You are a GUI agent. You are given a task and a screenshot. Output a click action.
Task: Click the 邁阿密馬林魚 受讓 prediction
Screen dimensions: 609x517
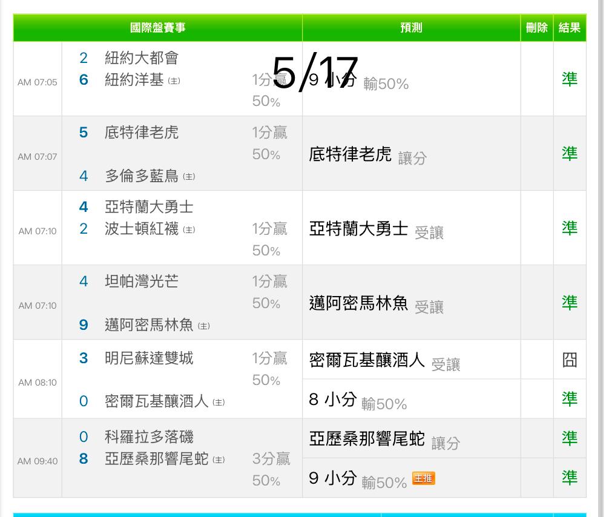click(x=376, y=304)
